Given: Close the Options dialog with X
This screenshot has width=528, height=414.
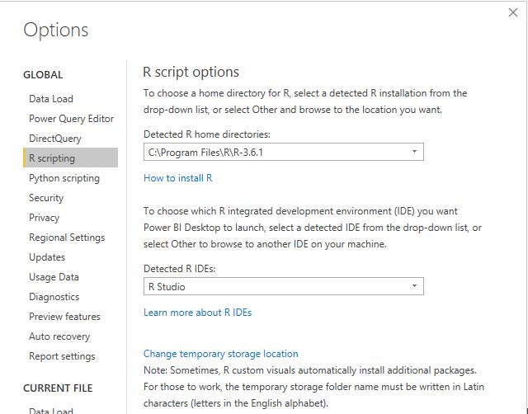Looking at the screenshot, I should 513,12.
